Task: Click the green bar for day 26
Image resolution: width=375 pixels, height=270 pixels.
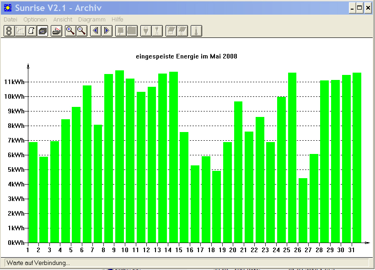Action: [x=303, y=210]
